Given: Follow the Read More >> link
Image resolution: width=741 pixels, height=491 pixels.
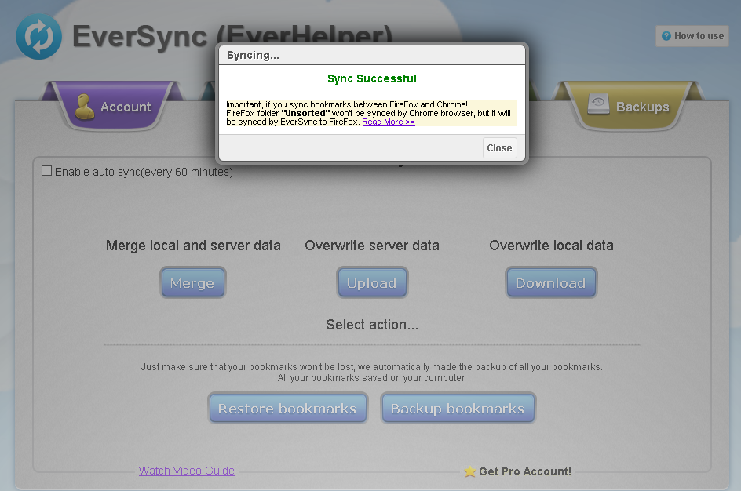Looking at the screenshot, I should tap(389, 122).
